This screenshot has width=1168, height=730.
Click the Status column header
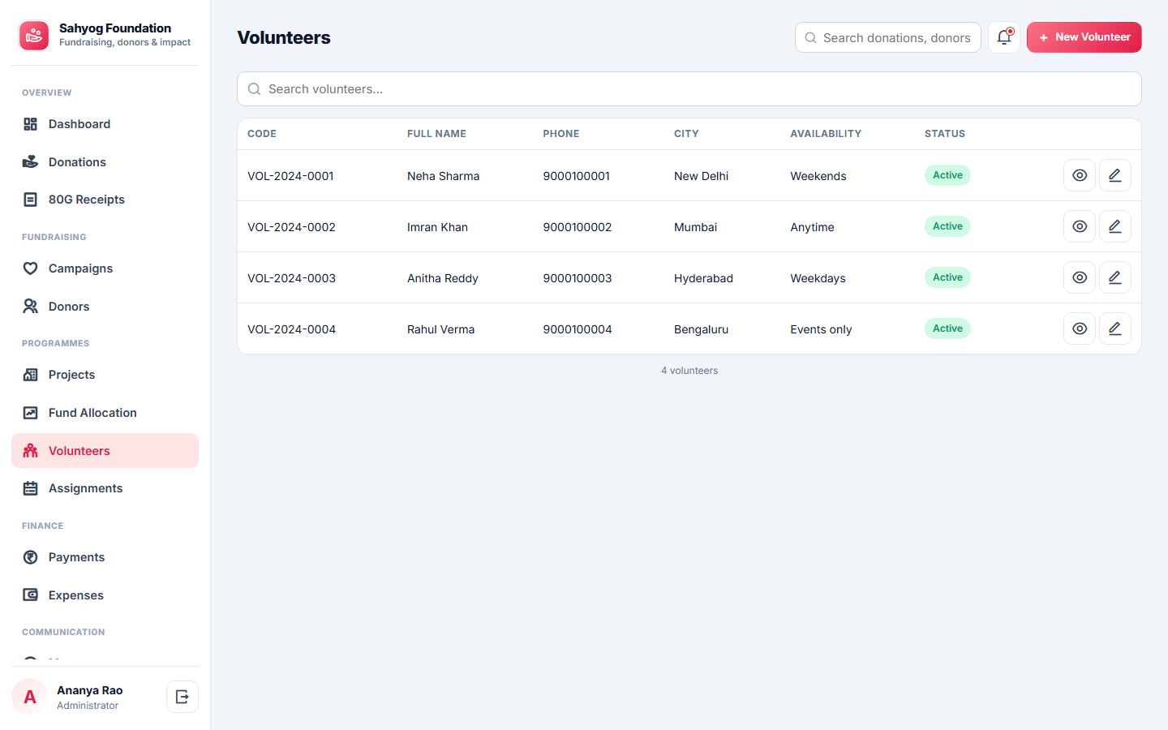pyautogui.click(x=945, y=134)
